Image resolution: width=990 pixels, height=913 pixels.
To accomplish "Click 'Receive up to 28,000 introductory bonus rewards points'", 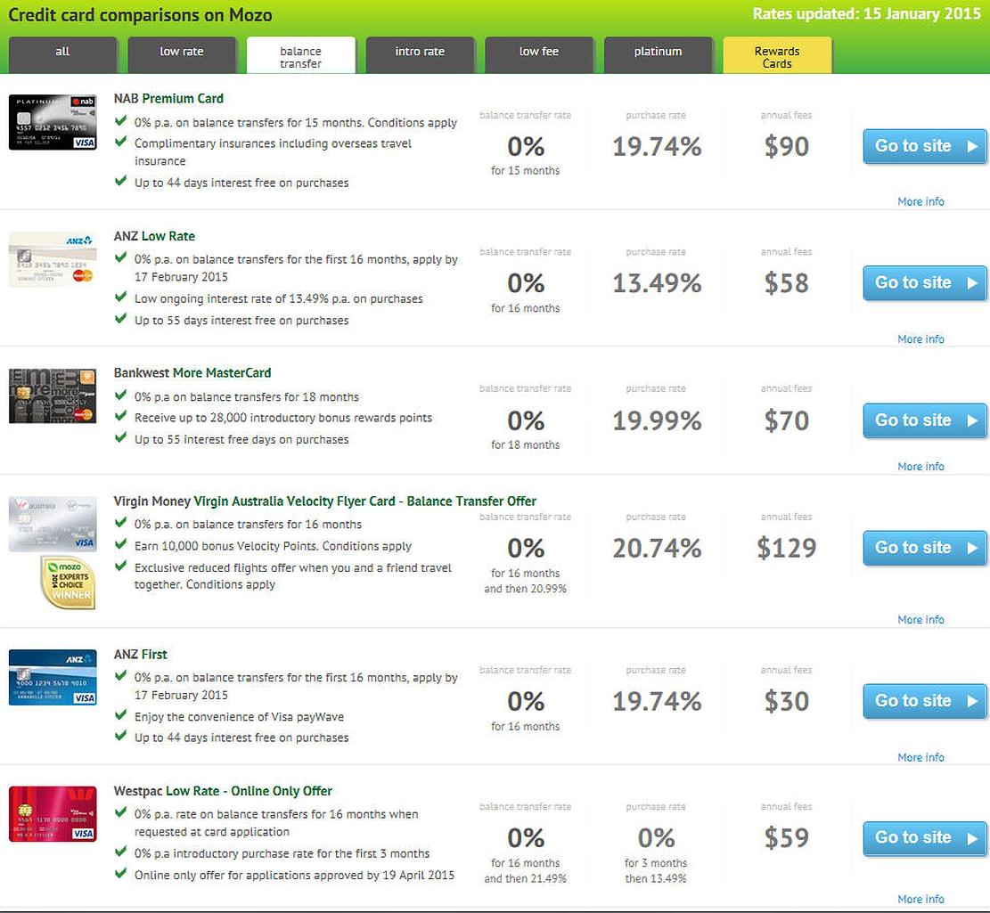I will coord(283,418).
